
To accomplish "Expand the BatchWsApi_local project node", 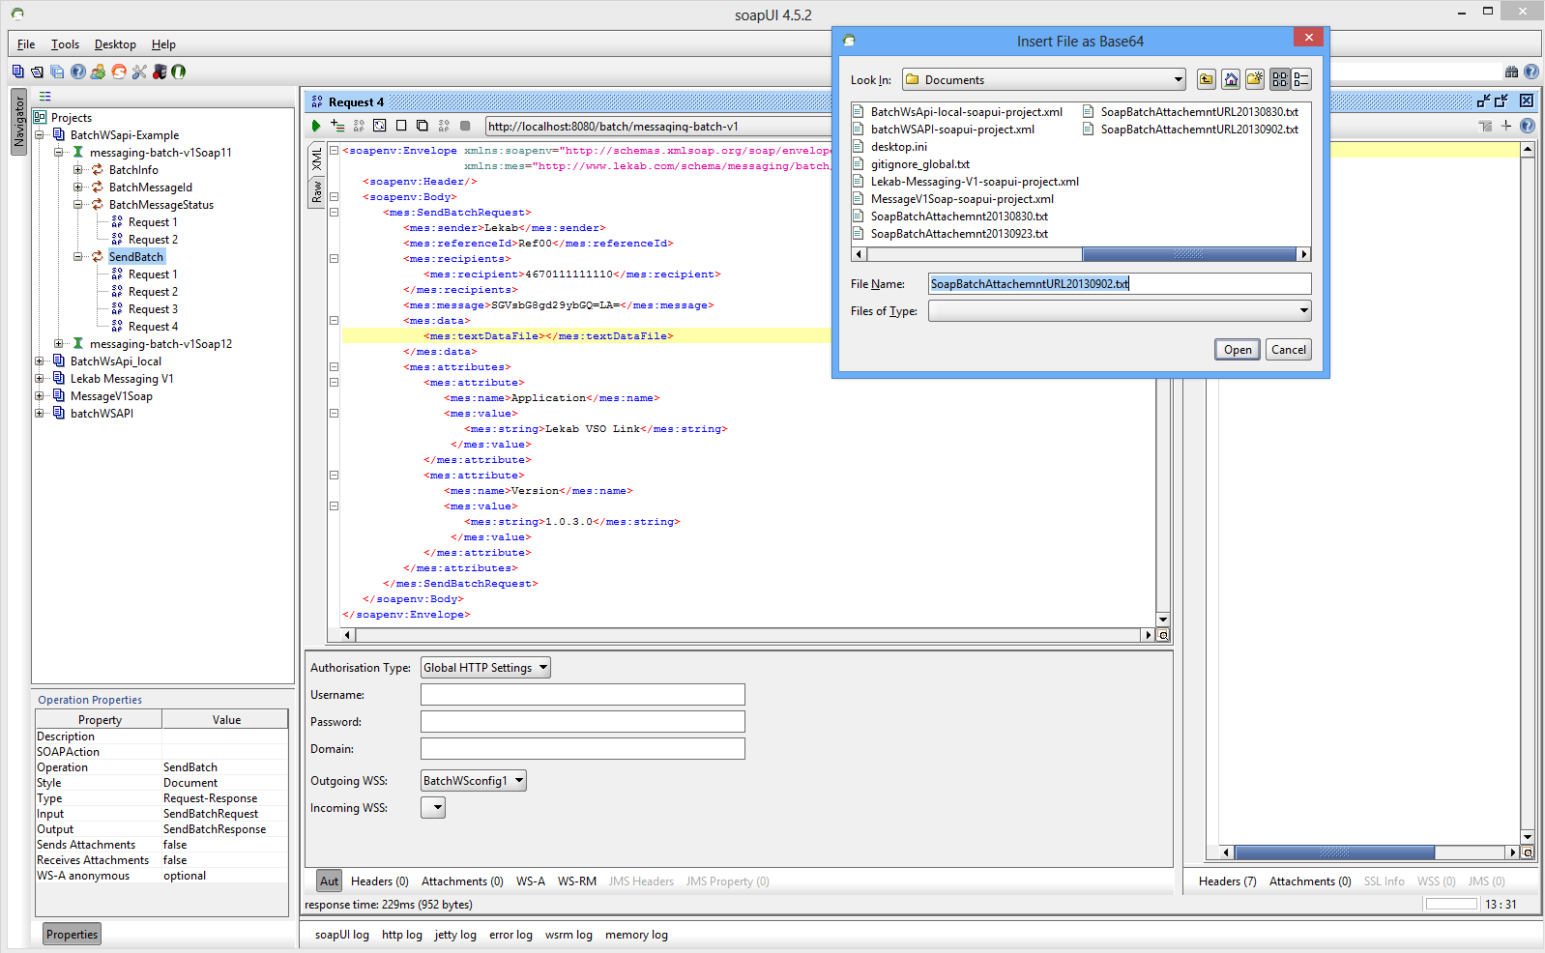I will click(40, 361).
